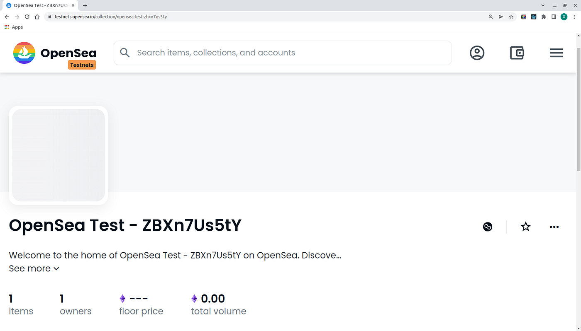
Task: Click the collection chain link icon
Action: pos(488,227)
